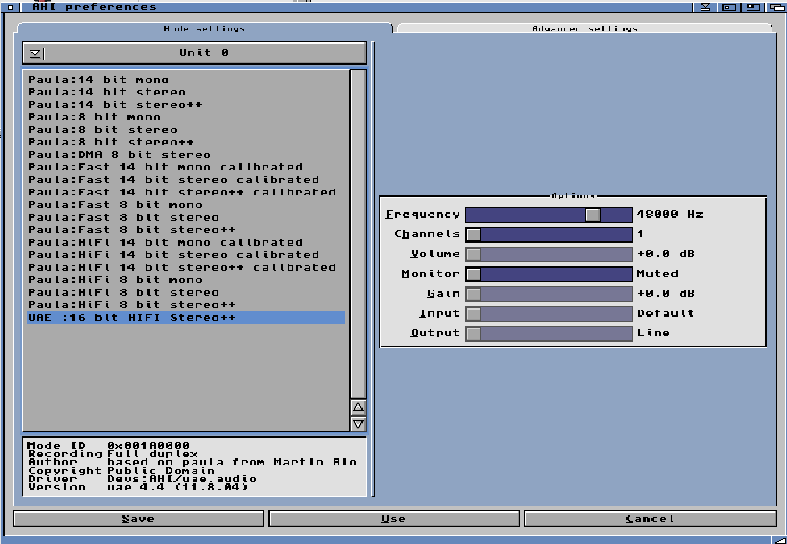Pick Paula:HiFi 14 bit stereo++ calibrated
787x544 pixels.
coord(182,268)
